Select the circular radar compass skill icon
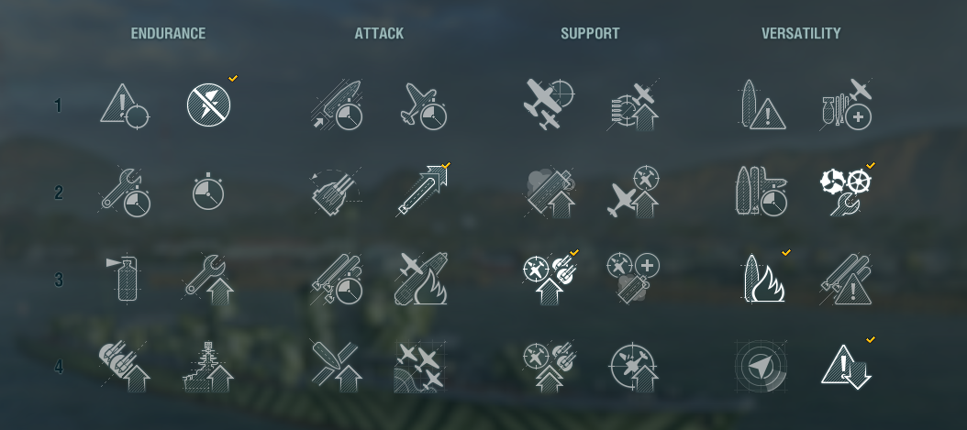Screen dimensions: 967x430 (761, 367)
